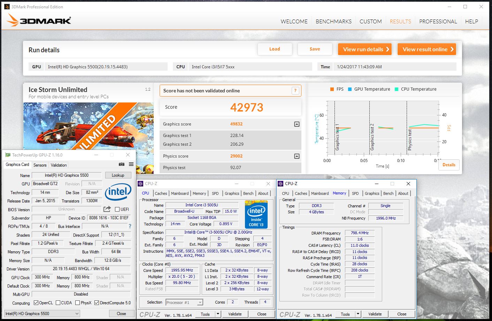Toggle the DirectCompute 5.0 checkbox
Screen dimensions: 492x321
pyautogui.click(x=97, y=303)
